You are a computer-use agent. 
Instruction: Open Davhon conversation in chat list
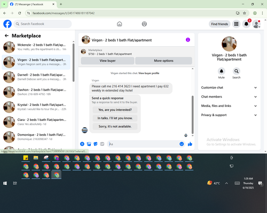36,92
